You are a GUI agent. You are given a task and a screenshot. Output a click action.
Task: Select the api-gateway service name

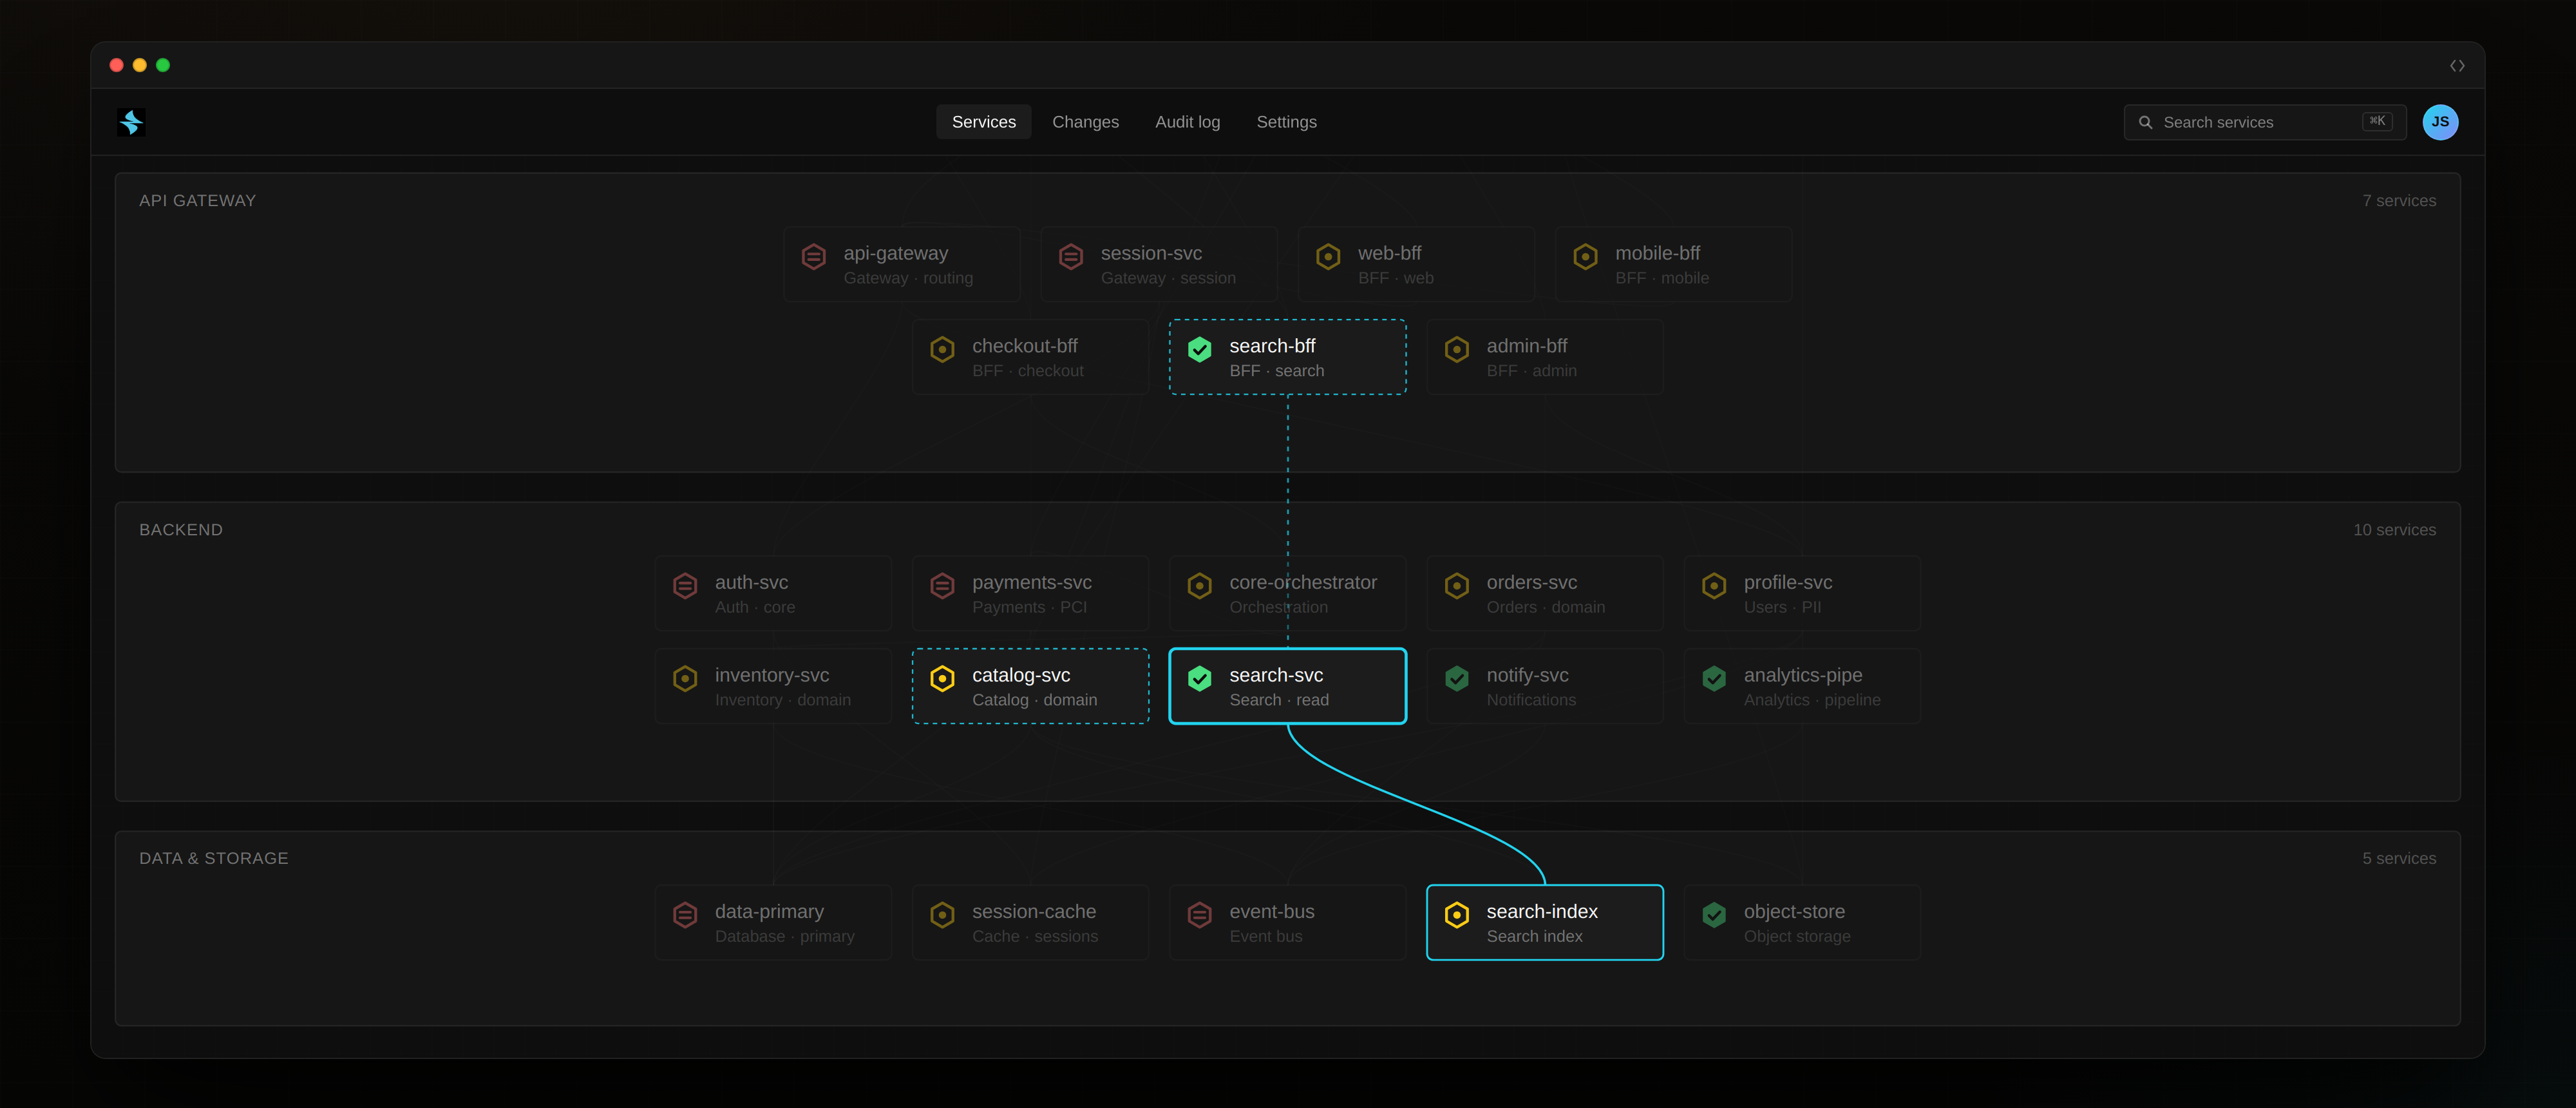(895, 253)
